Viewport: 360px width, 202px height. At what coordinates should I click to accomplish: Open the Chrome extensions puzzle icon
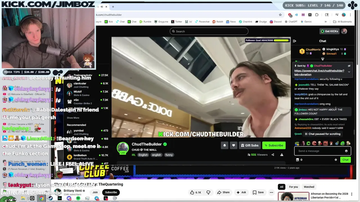(317, 15)
